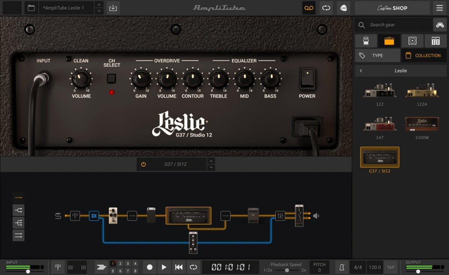
Task: Click the save preset download icon
Action: pyautogui.click(x=113, y=8)
